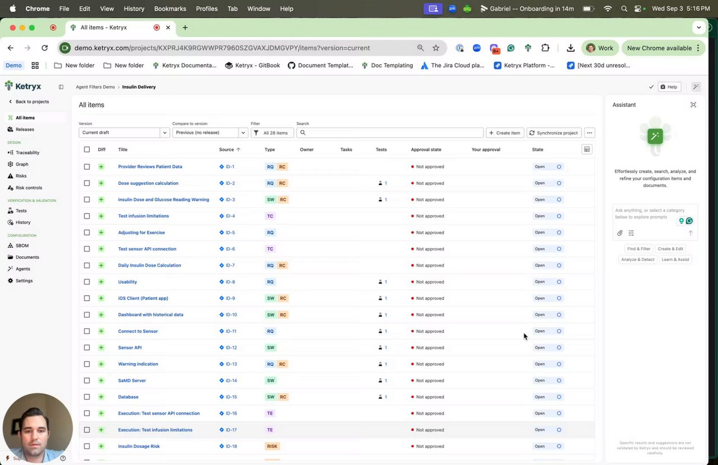
Task: Click Find & Filter assistant category
Action: [638, 249]
